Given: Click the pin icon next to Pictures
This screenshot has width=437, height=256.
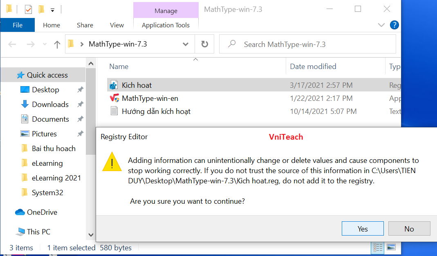Looking at the screenshot, I should [x=80, y=134].
